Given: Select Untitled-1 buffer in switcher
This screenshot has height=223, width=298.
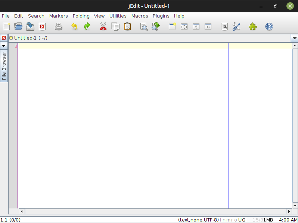Looking at the screenshot, I should click(x=150, y=38).
